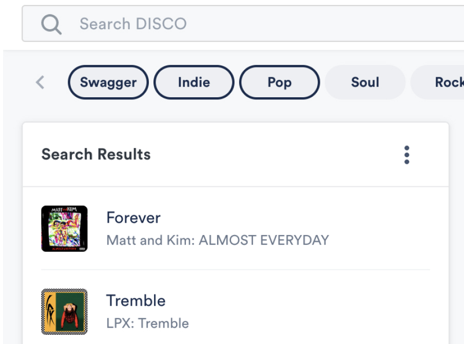Select the Rock tag chip
The width and height of the screenshot is (464, 344).
[x=437, y=82]
